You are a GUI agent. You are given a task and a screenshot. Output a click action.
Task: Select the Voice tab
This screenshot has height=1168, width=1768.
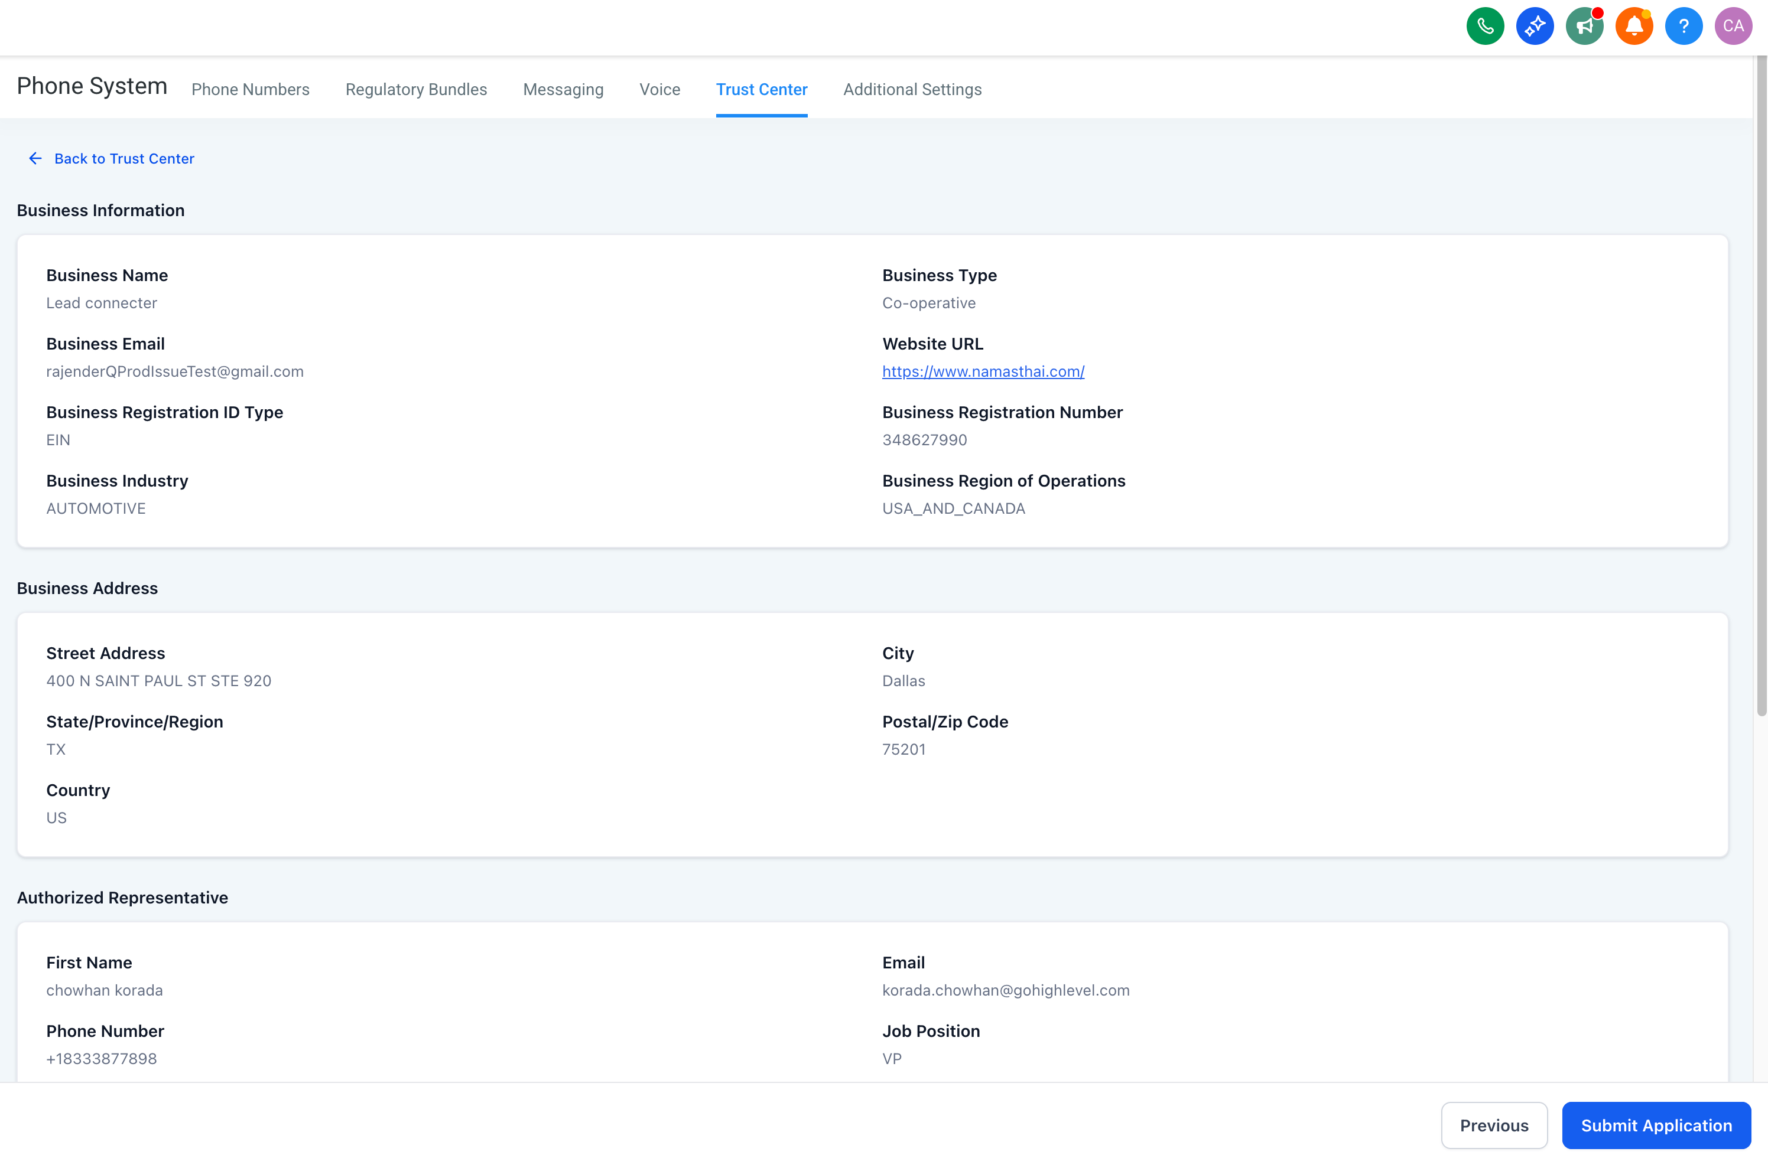[x=659, y=89]
